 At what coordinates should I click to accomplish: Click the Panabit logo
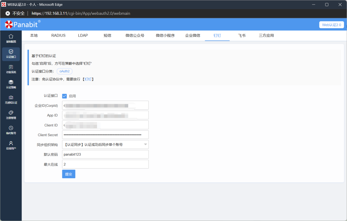22,24
